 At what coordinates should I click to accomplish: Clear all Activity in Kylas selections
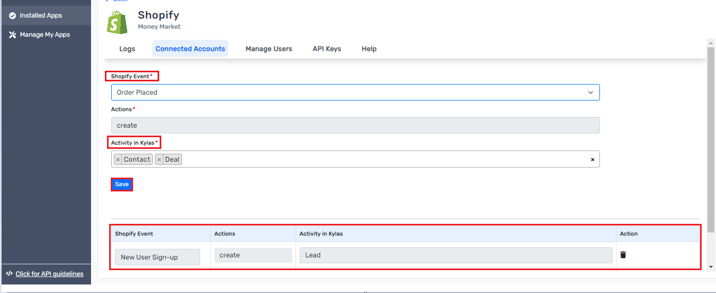pyautogui.click(x=592, y=160)
